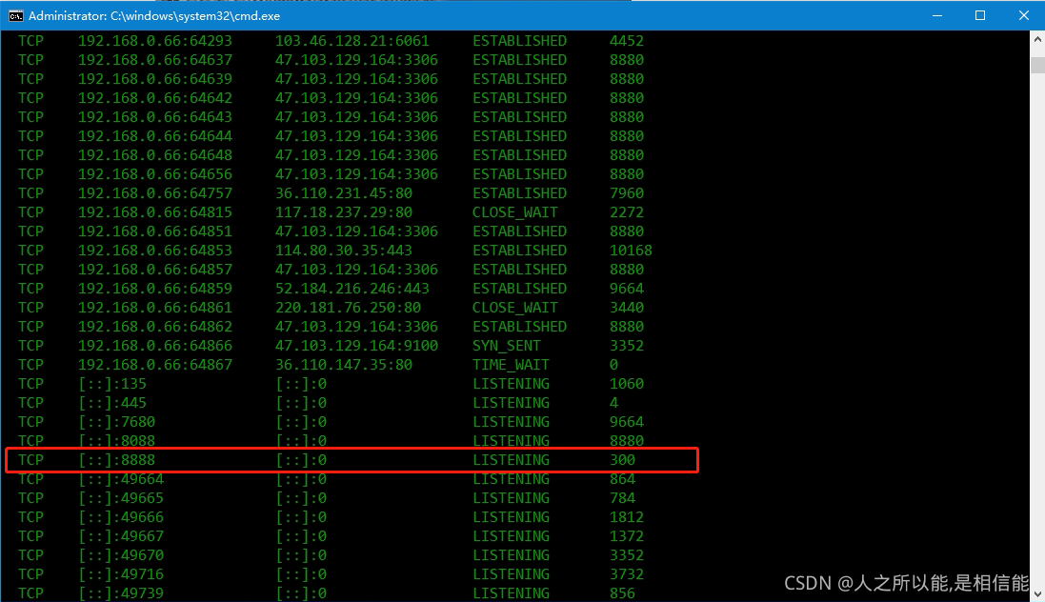The width and height of the screenshot is (1045, 602).
Task: Select local address 192.168.0.66:64644
Action: [x=155, y=136]
